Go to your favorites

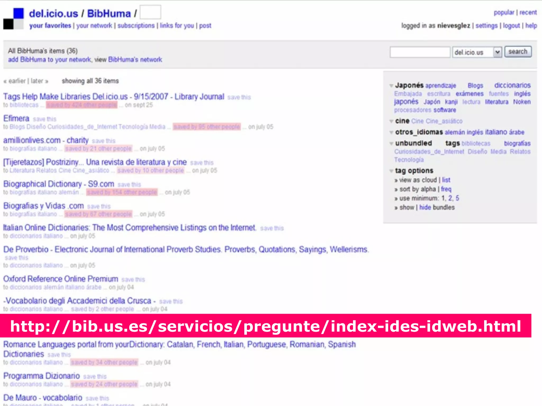pos(50,26)
